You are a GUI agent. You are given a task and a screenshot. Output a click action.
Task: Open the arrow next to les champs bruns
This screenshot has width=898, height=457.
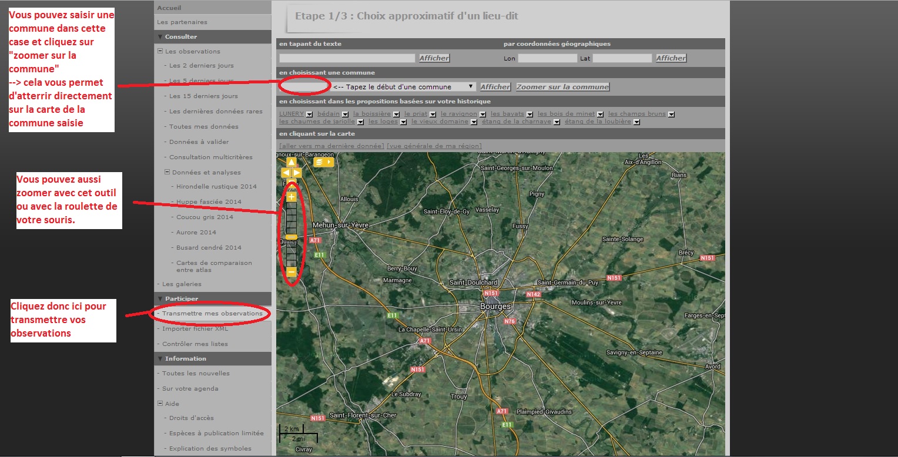(671, 115)
